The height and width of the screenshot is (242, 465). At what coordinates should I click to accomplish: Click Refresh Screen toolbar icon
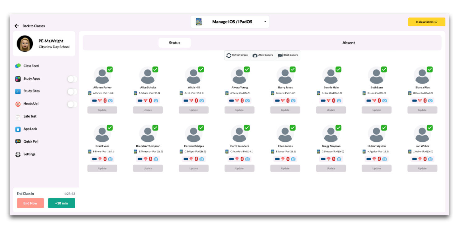coord(229,55)
